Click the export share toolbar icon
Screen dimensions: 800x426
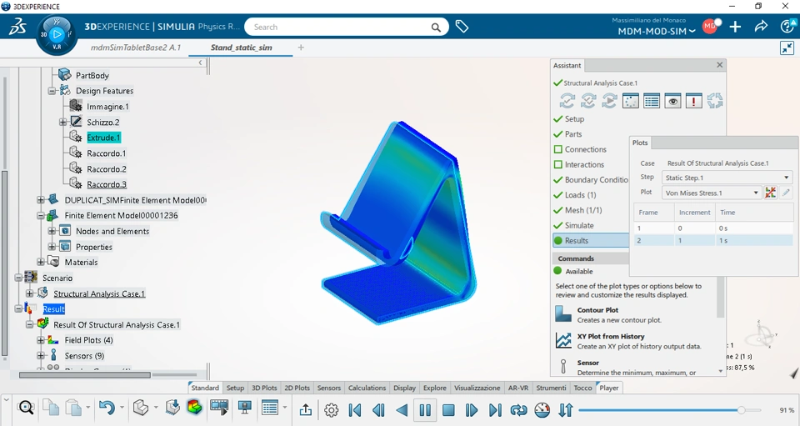[306, 409]
